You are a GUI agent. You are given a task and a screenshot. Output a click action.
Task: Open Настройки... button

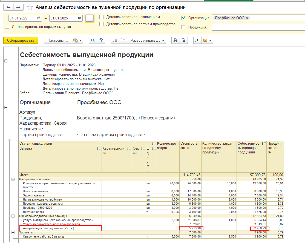click(x=57, y=40)
